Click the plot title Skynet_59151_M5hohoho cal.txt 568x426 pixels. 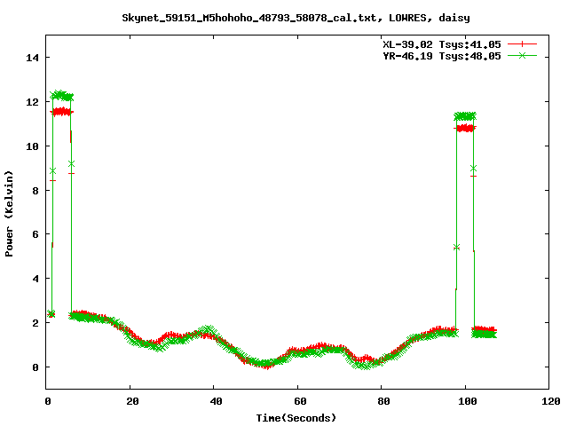tap(296, 18)
